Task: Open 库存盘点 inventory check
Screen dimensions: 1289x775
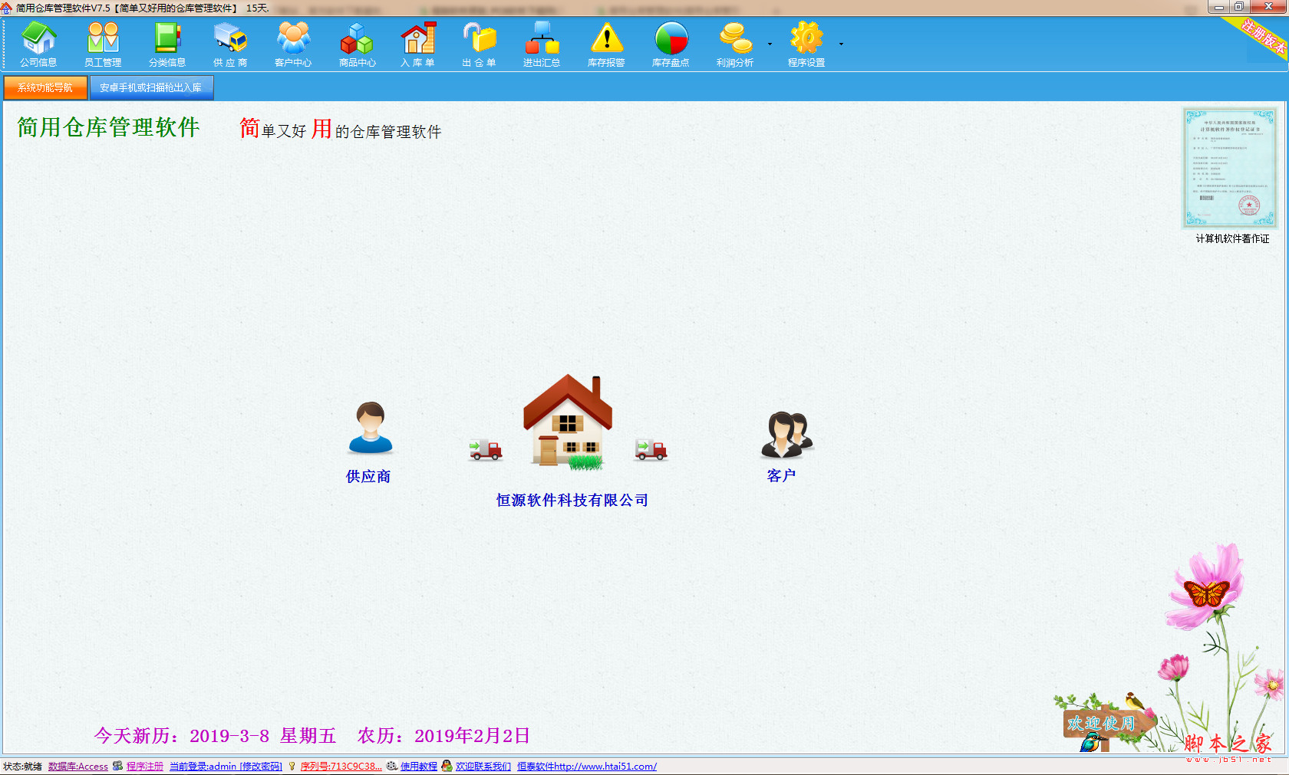Action: click(x=671, y=44)
